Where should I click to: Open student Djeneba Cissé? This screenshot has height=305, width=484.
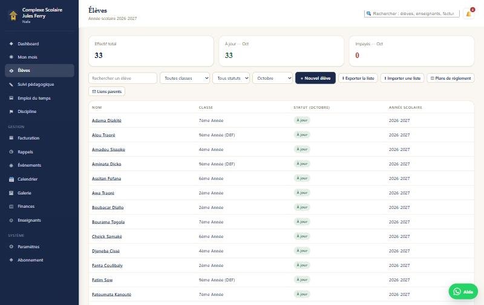click(x=106, y=251)
